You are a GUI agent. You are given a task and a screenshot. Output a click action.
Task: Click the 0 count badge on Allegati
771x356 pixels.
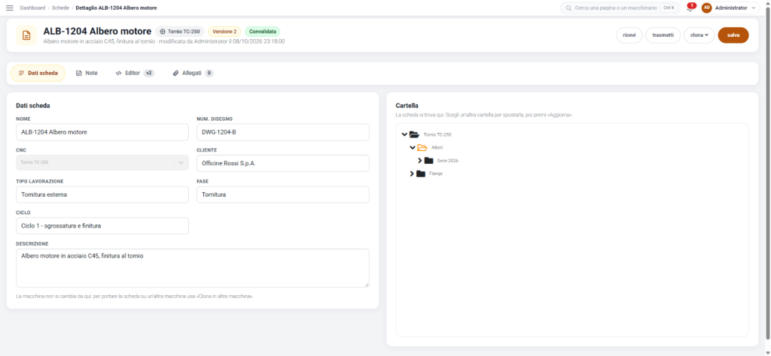pyautogui.click(x=209, y=73)
